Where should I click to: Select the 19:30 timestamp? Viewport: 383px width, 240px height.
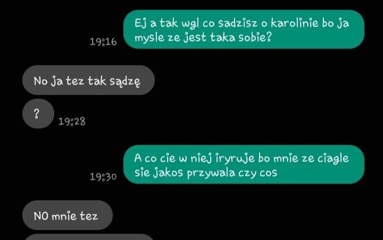coord(103,177)
